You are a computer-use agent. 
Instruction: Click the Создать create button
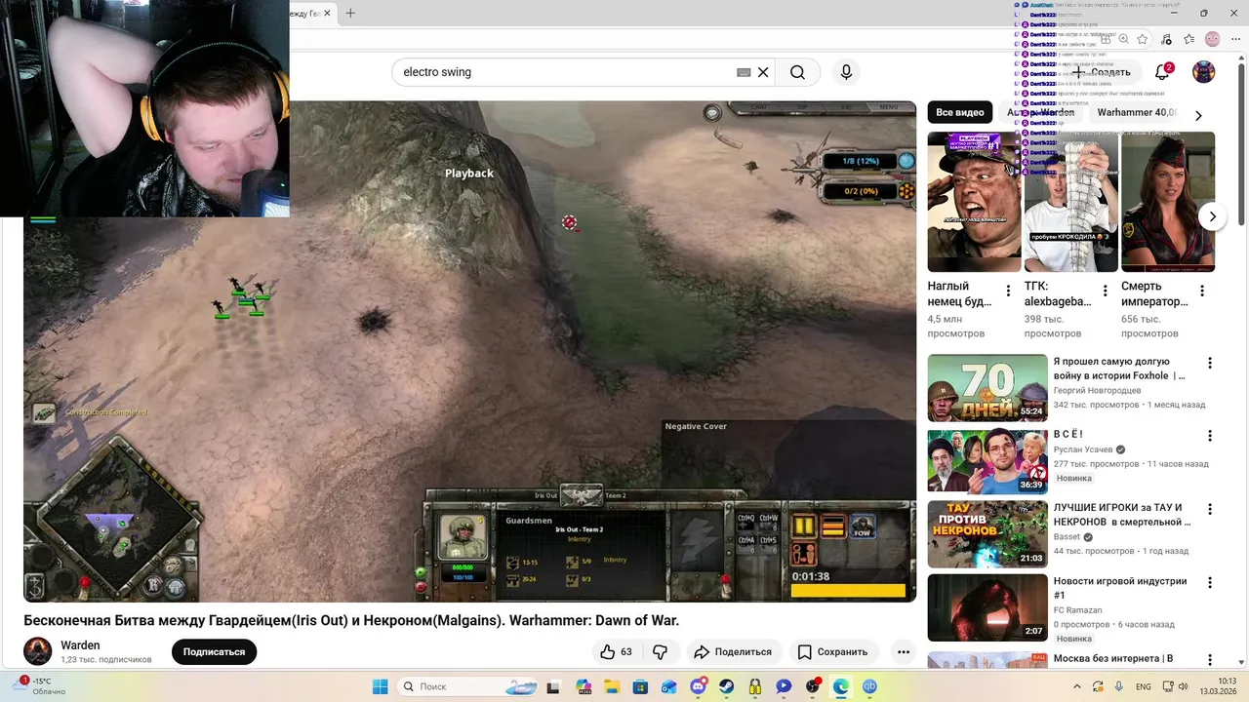[1102, 72]
